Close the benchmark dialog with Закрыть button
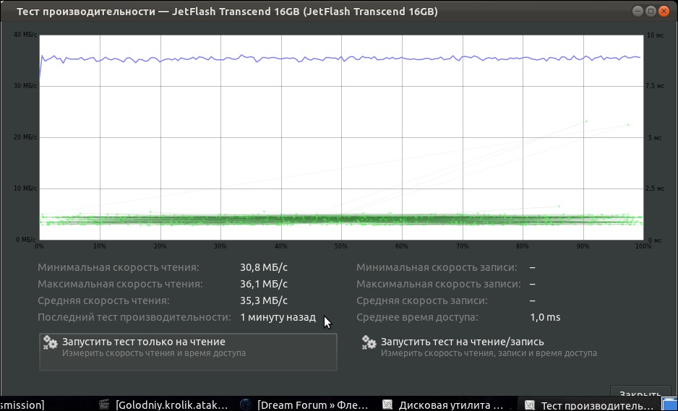 tap(640, 392)
